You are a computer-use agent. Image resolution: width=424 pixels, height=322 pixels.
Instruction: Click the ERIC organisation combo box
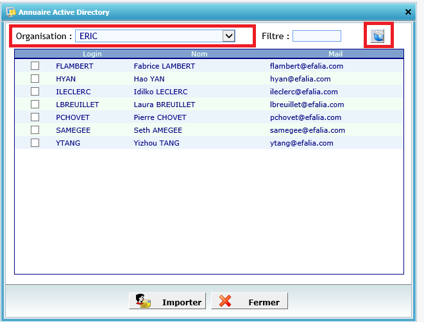(x=149, y=36)
